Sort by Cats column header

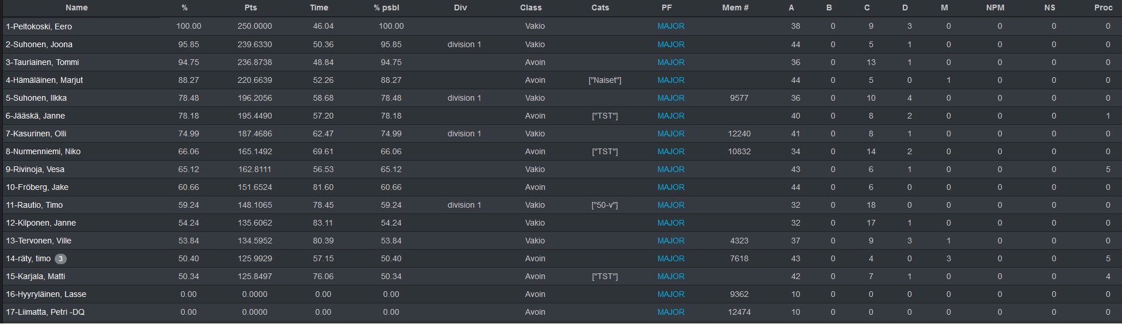600,8
